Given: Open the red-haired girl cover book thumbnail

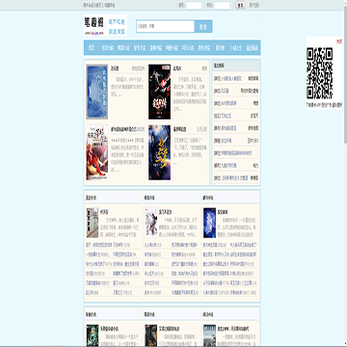Looking at the screenshot, I should [97, 152].
